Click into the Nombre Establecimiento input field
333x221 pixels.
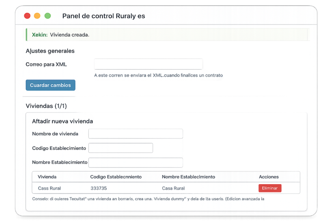[136, 162]
